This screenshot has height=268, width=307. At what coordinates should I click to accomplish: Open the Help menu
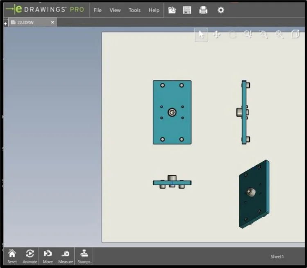[x=154, y=10]
